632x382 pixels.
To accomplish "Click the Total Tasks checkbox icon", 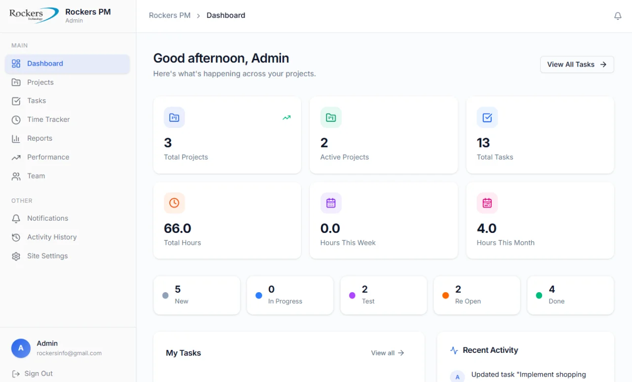I will (487, 117).
